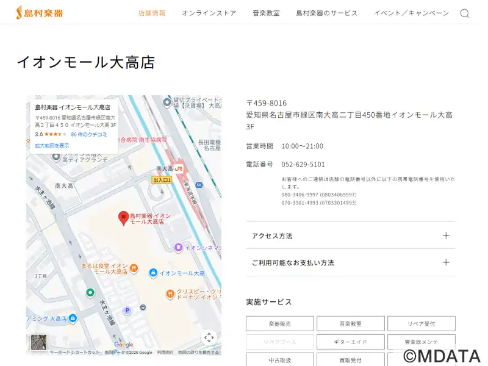Click the bus stop icon near the parking marker
The image size is (488, 366).
143,307
